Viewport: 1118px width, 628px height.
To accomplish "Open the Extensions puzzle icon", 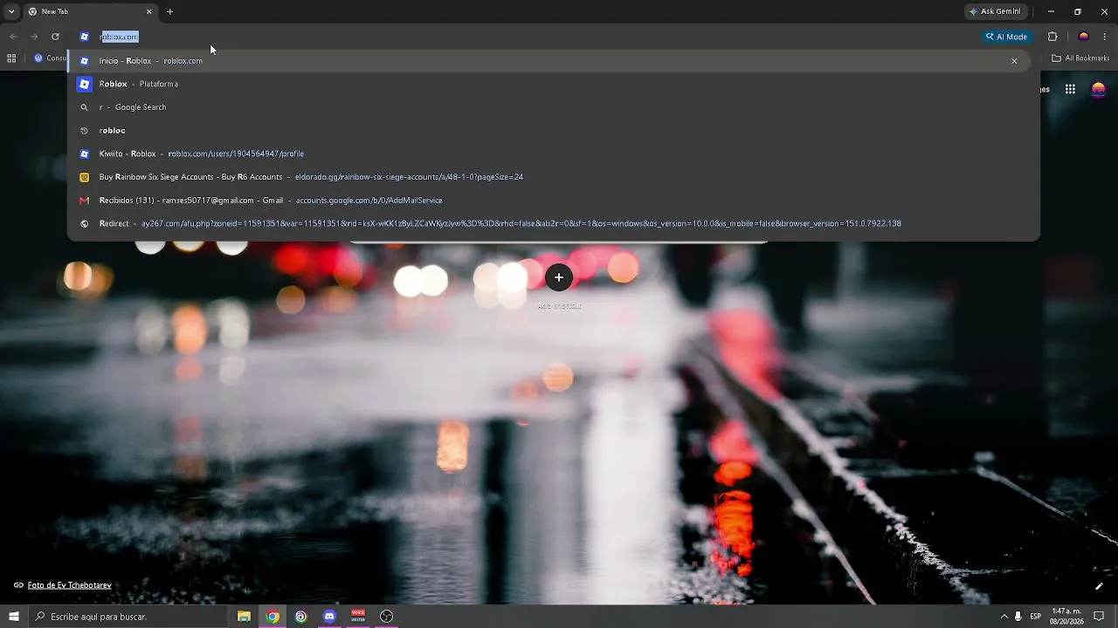I will point(1052,37).
